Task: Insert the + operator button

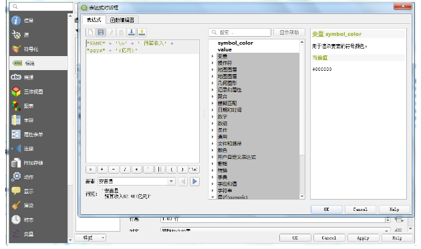Action: (102, 170)
